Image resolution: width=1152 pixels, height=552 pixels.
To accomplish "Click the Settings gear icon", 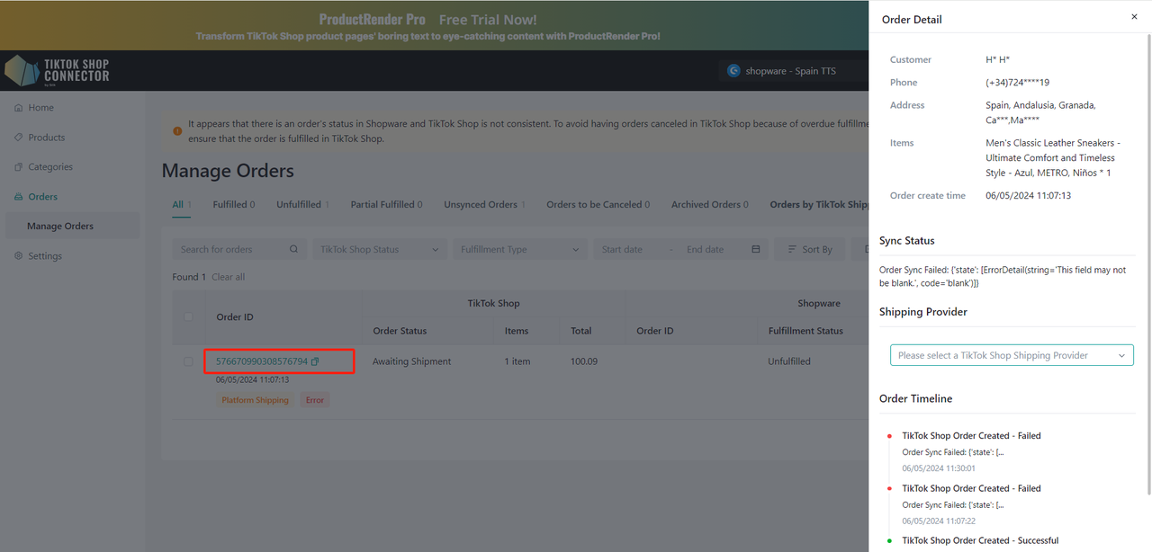I will coord(19,256).
